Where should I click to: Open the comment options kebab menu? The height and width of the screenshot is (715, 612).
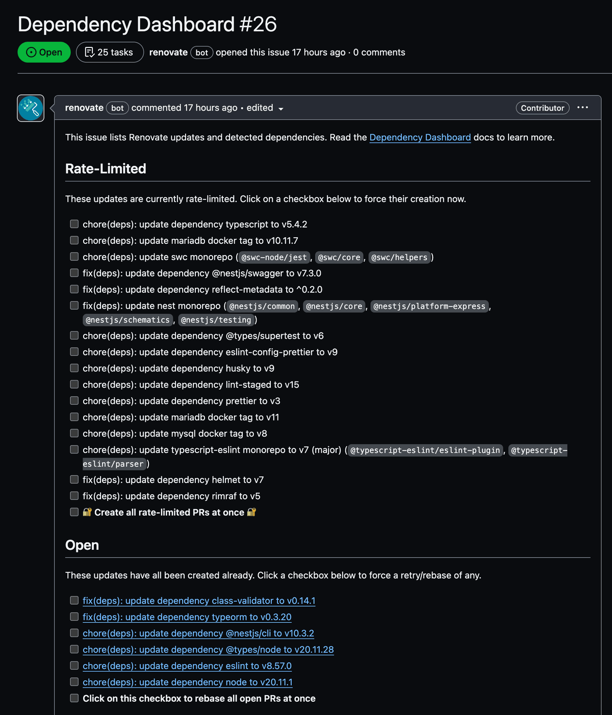(582, 107)
